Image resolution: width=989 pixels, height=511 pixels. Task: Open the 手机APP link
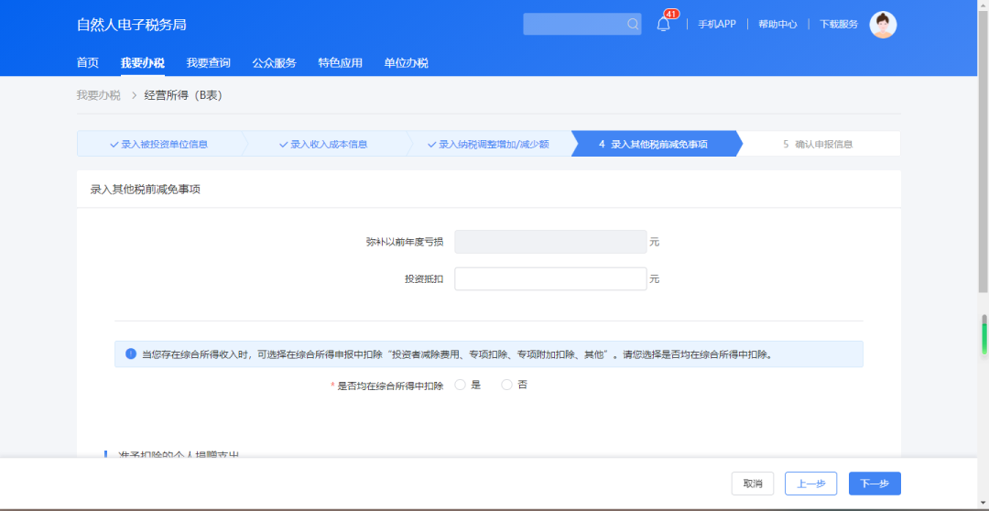pyautogui.click(x=716, y=25)
